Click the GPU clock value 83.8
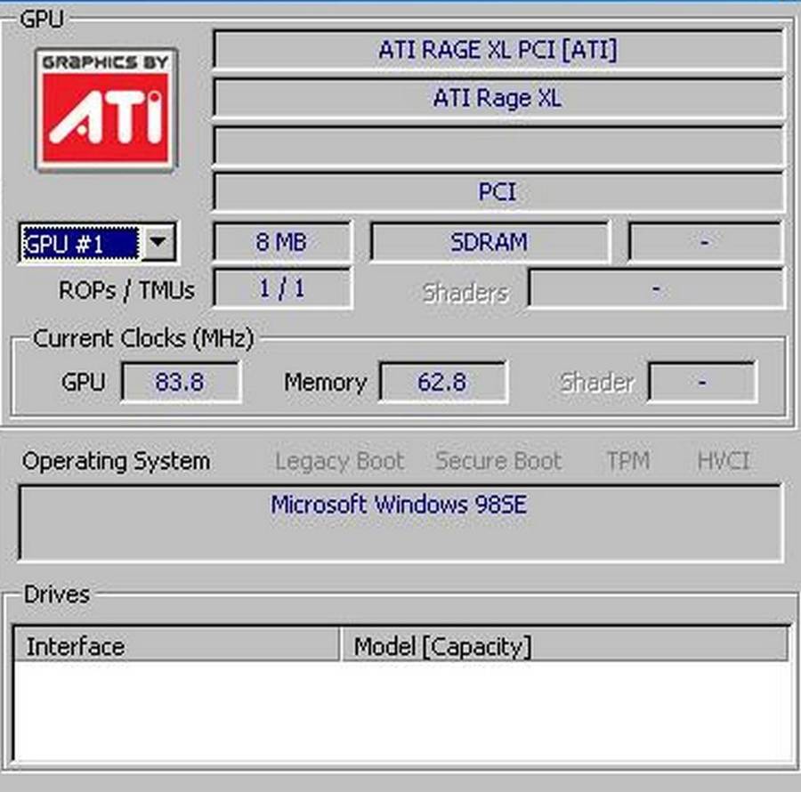This screenshot has width=801, height=792. 180,382
